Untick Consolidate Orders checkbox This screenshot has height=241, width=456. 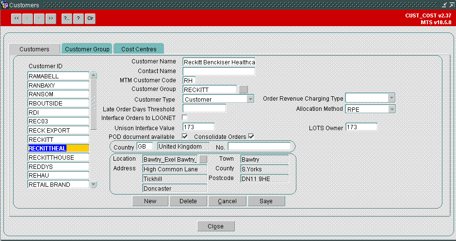[251, 136]
